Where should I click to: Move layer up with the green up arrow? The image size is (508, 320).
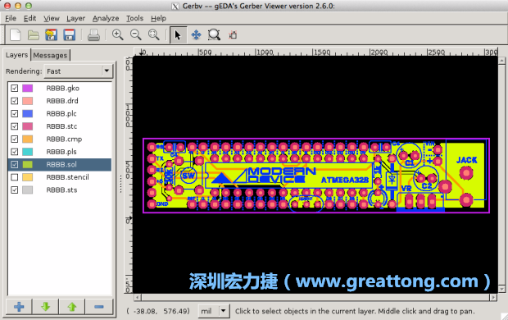pyautogui.click(x=72, y=306)
